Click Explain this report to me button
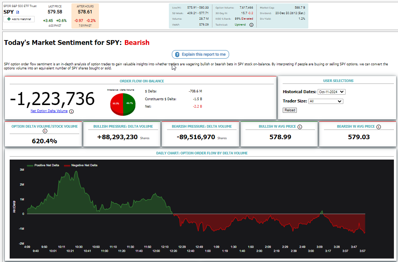The width and height of the screenshot is (398, 262). [x=200, y=55]
